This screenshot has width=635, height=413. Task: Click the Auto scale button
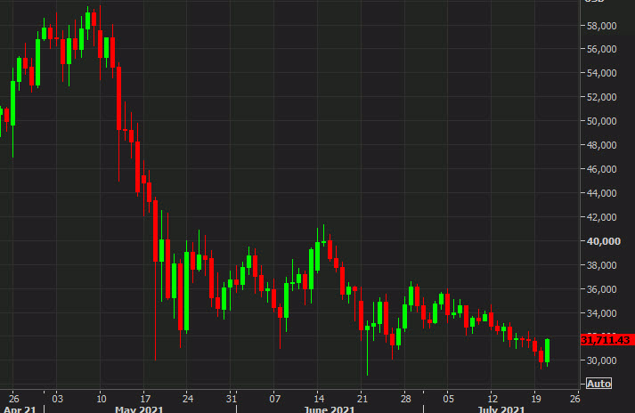tap(598, 384)
